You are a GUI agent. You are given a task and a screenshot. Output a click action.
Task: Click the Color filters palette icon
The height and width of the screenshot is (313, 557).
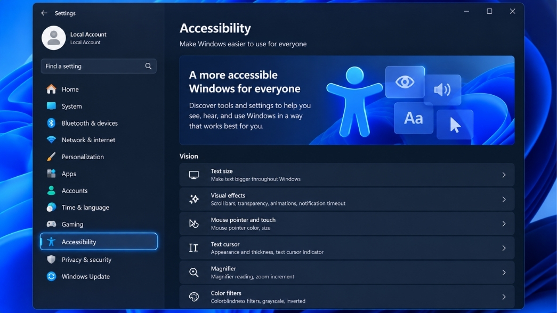tap(193, 296)
